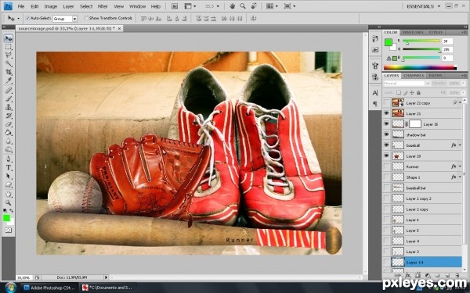Screen dimensions: 470x293
Task: Select the Paint Bucket tool
Action: coord(9,133)
